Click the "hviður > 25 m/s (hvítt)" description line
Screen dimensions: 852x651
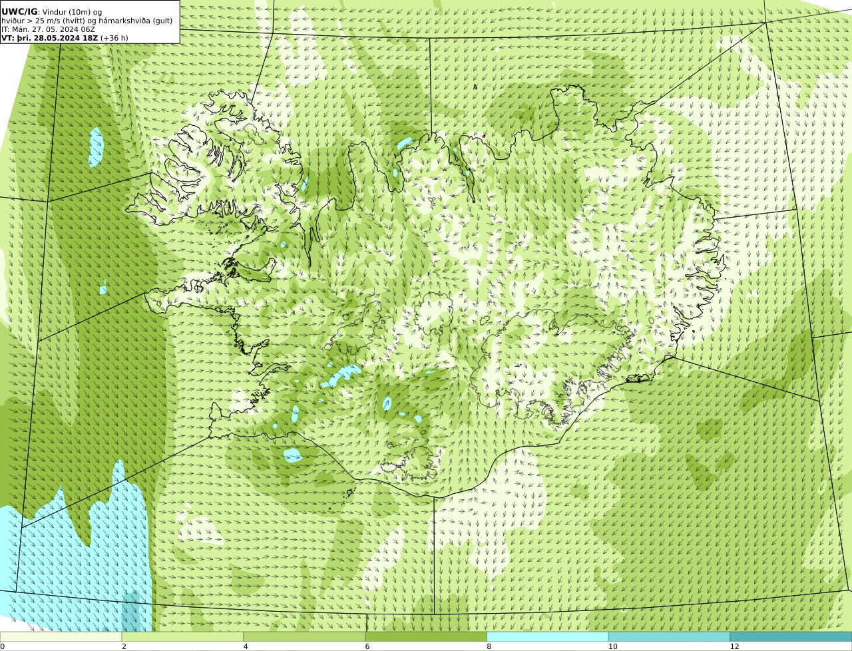click(x=87, y=21)
